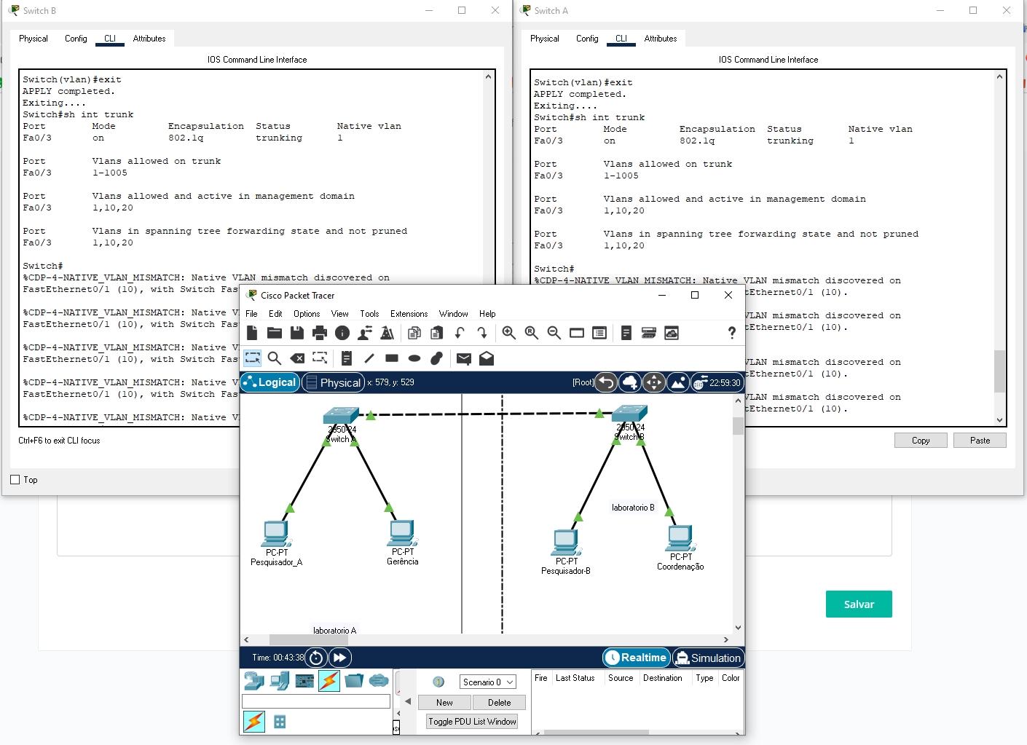Image resolution: width=1027 pixels, height=745 pixels.
Task: Open Config tab in Switch B window
Action: (x=76, y=39)
